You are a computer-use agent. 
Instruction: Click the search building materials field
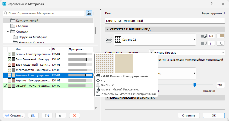44,13
